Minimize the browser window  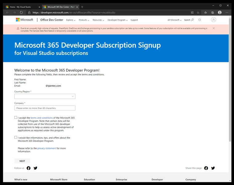pos(213,6)
